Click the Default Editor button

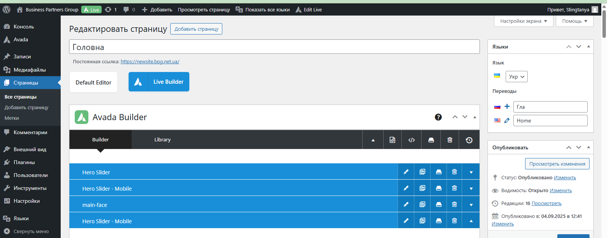coord(93,82)
